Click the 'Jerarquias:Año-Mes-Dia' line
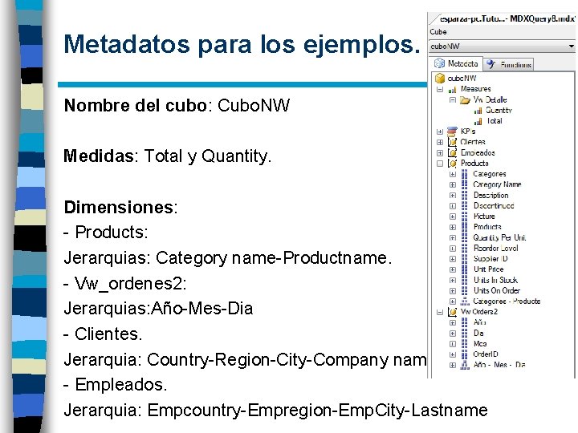The image size is (578, 433). (158, 309)
